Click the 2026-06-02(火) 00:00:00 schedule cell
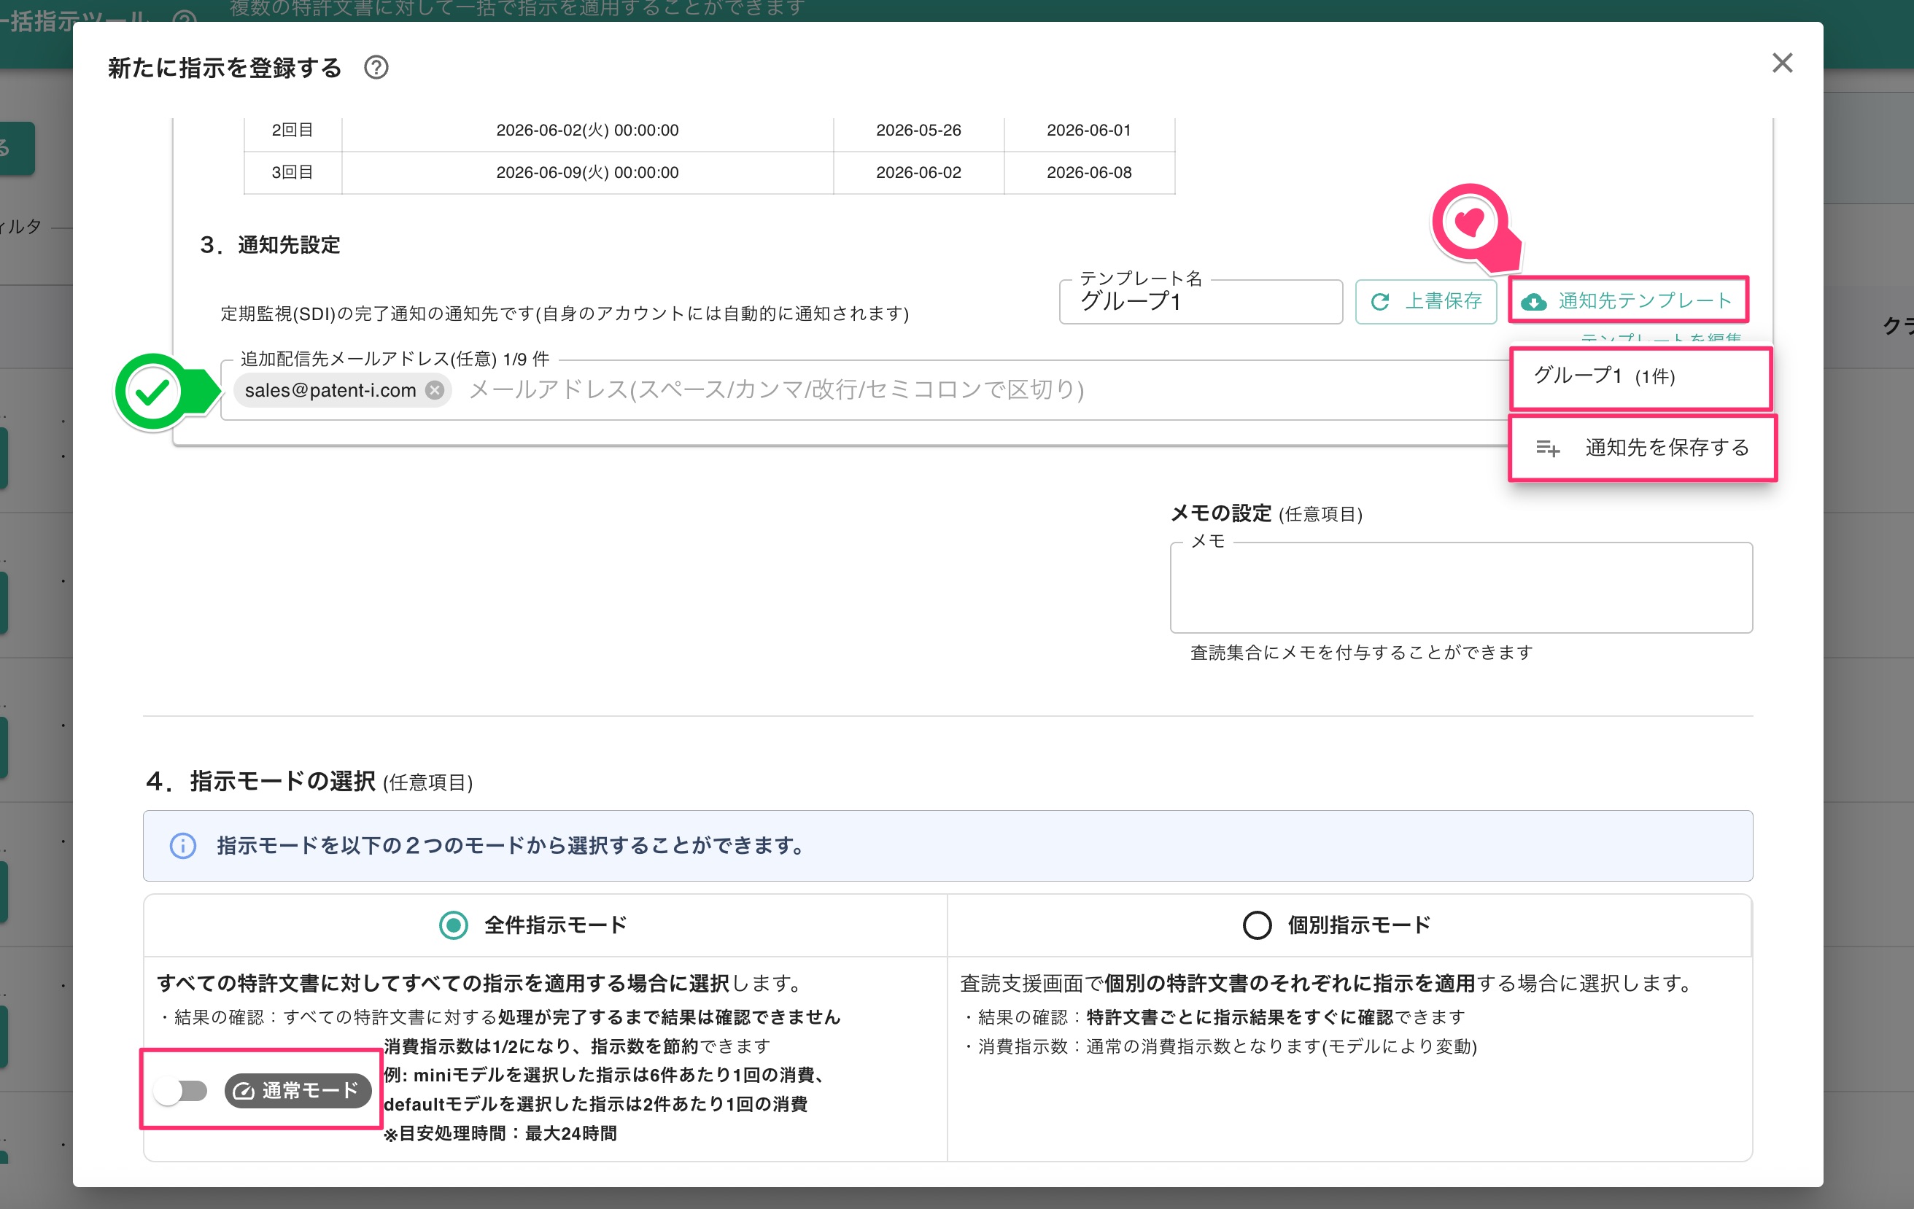Image resolution: width=1914 pixels, height=1209 pixels. pos(587,130)
